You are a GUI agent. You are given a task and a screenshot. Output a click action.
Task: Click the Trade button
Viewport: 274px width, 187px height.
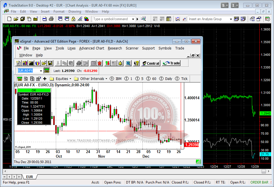coord(171,63)
